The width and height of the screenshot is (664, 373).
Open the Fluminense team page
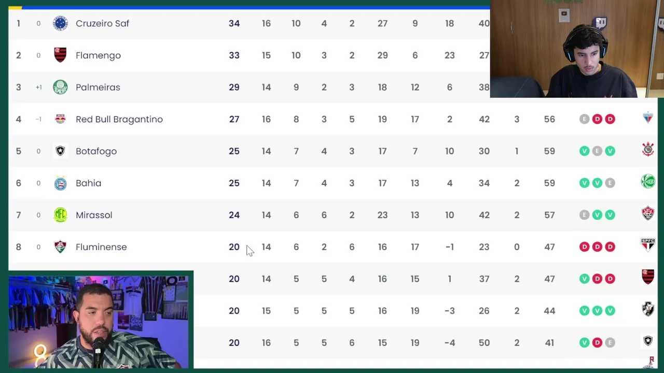(101, 247)
